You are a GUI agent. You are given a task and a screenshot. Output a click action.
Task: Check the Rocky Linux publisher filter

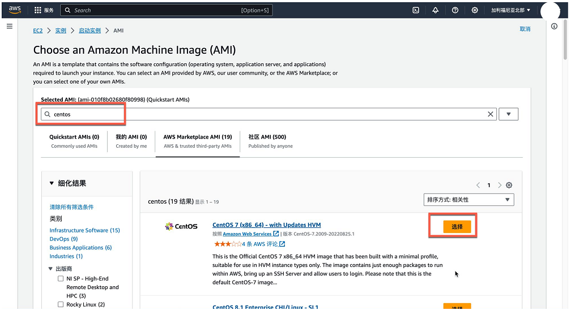61,305
